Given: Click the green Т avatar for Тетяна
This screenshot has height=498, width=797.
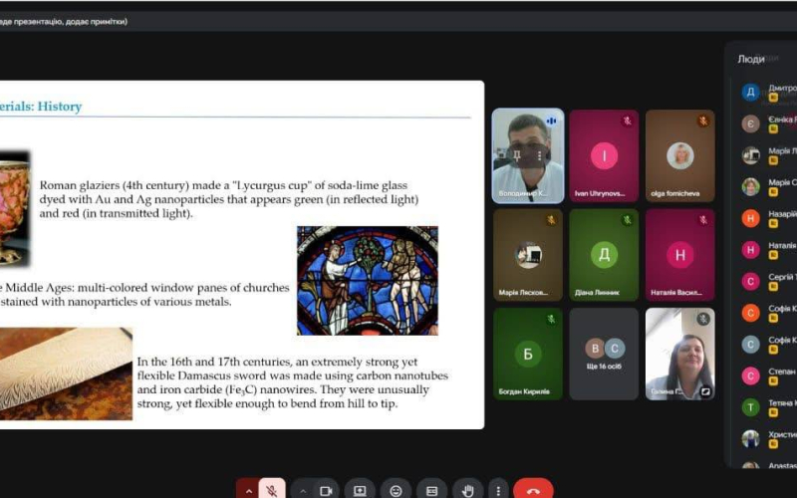Looking at the screenshot, I should pyautogui.click(x=751, y=407).
